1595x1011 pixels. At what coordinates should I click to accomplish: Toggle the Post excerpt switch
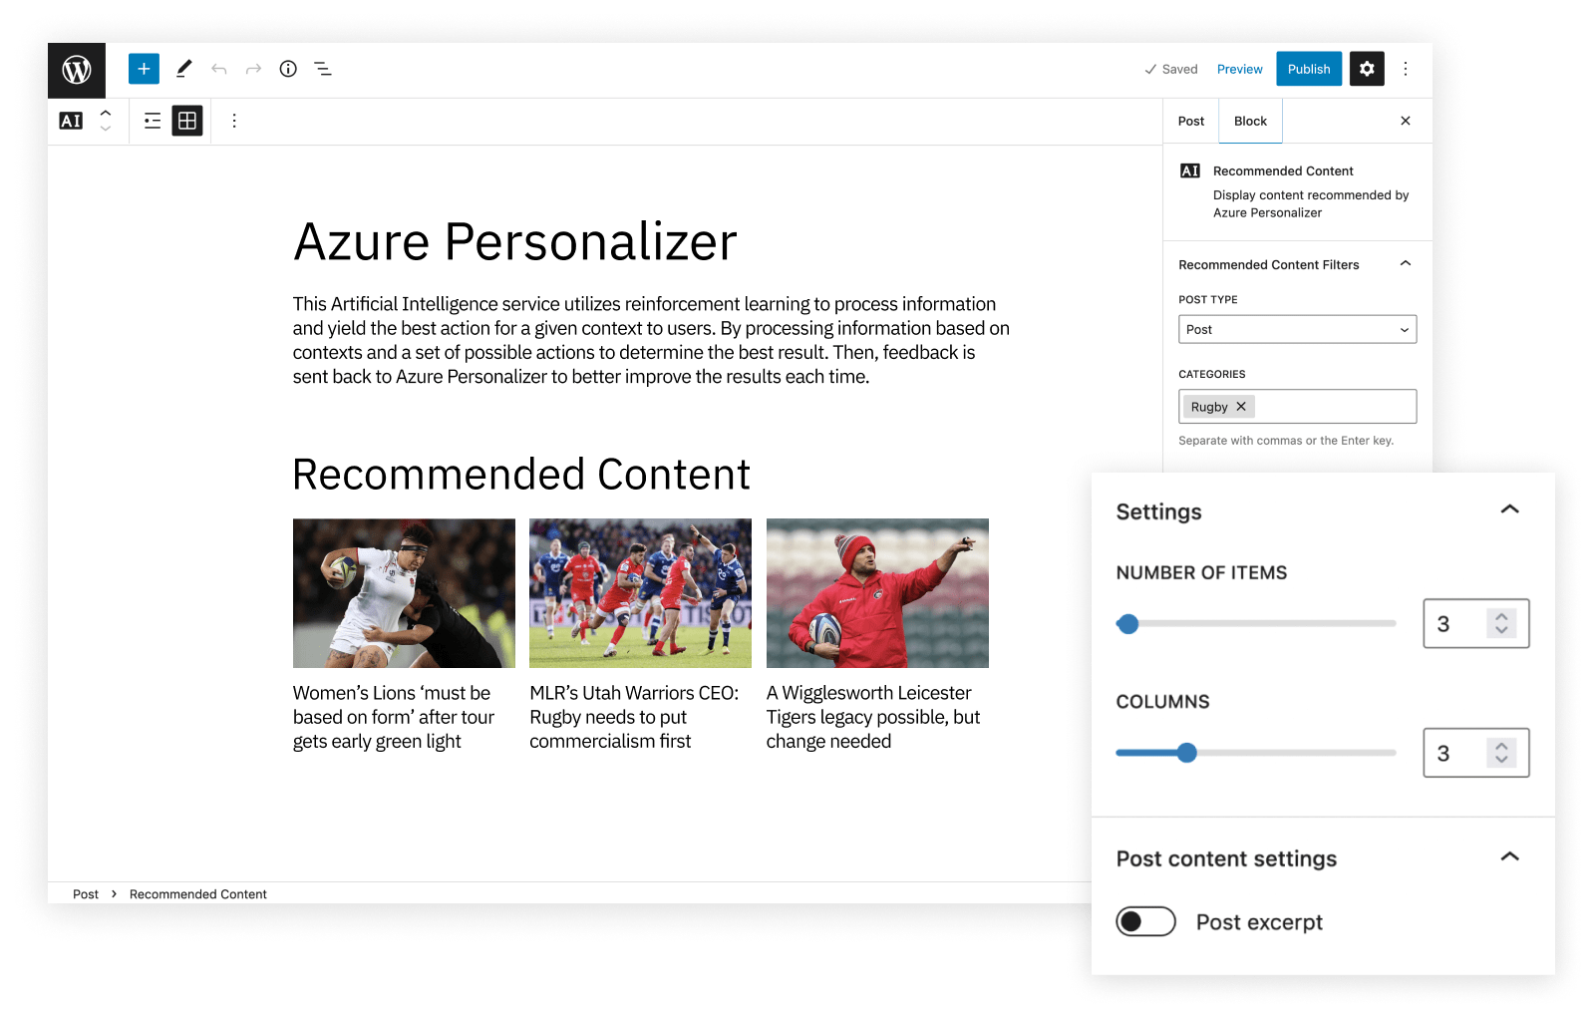pyautogui.click(x=1145, y=921)
